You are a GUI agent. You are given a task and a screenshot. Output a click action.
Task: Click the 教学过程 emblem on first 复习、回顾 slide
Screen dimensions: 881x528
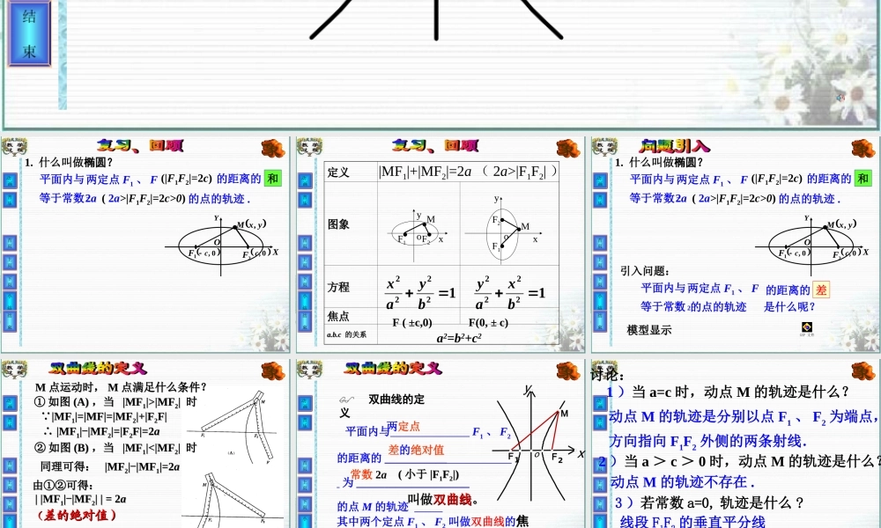click(15, 147)
